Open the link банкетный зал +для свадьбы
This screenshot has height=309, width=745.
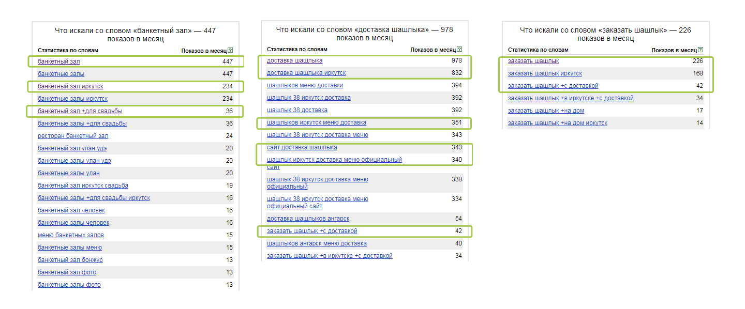80,111
